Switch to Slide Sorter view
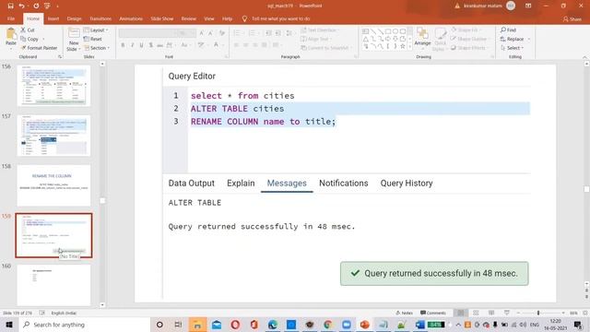Viewport: 590px width, 332px height. (x=476, y=313)
